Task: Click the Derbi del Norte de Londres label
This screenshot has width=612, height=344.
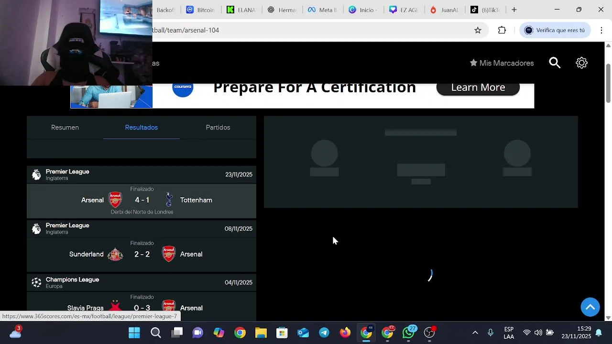Action: click(x=142, y=212)
